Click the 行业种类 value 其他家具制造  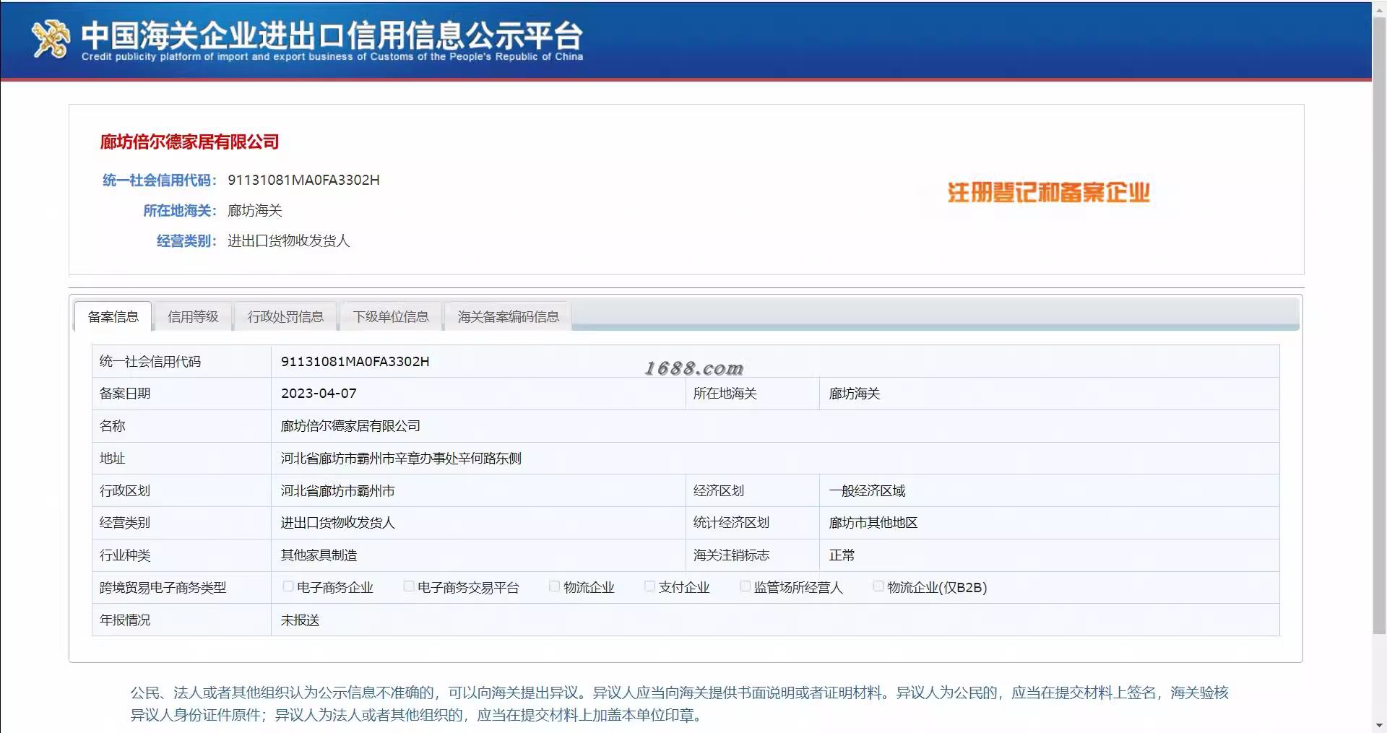tap(319, 555)
